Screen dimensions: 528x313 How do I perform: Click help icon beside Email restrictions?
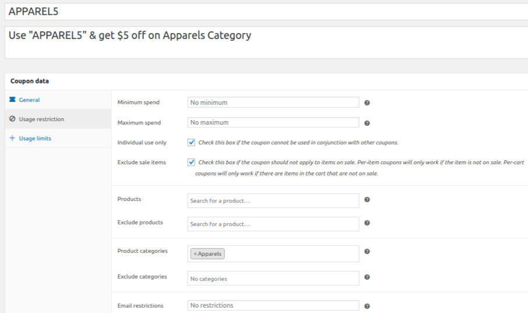pyautogui.click(x=367, y=306)
